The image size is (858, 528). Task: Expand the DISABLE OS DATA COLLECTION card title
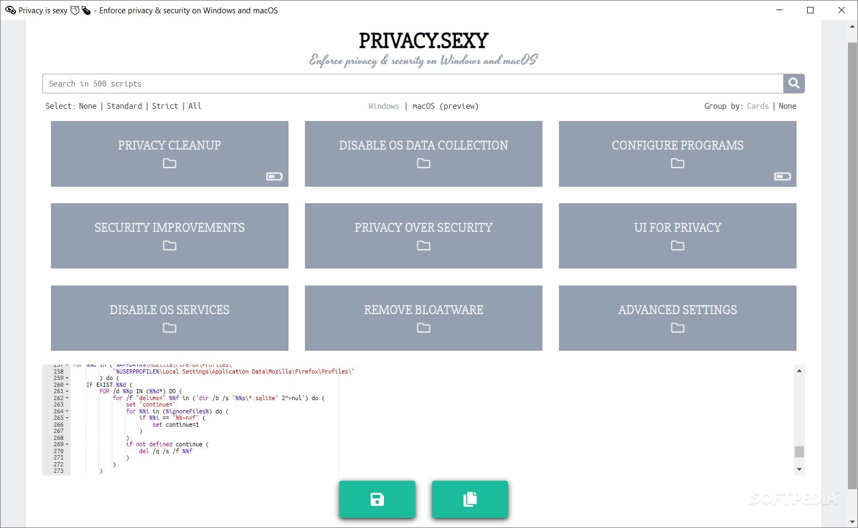coord(424,145)
